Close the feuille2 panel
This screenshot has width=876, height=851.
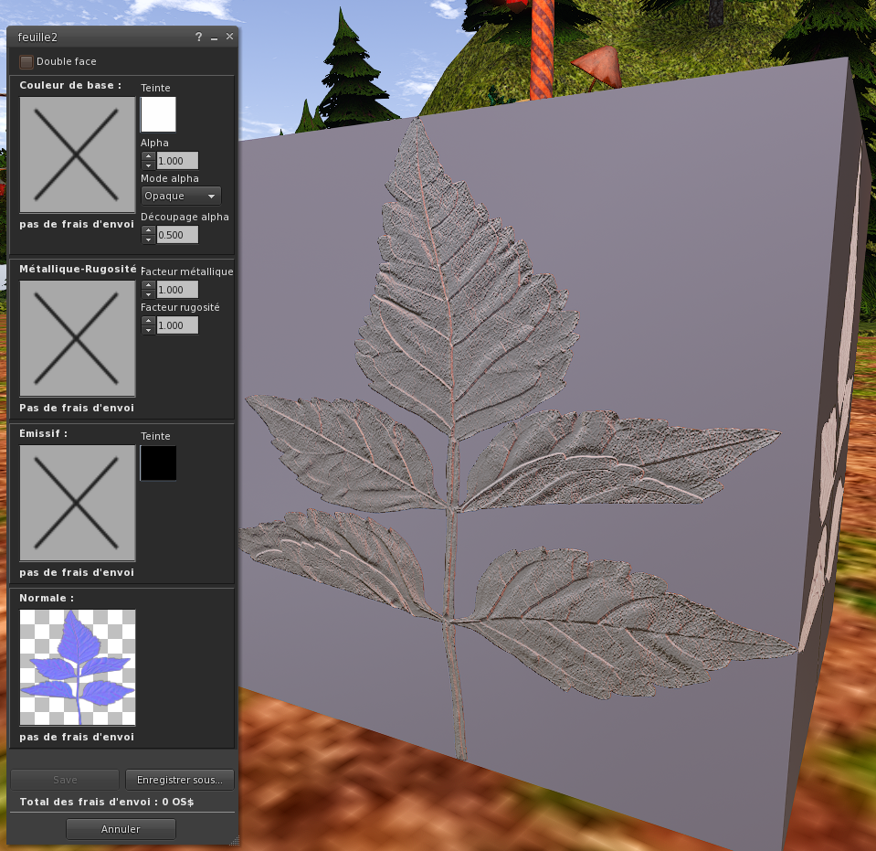point(229,37)
